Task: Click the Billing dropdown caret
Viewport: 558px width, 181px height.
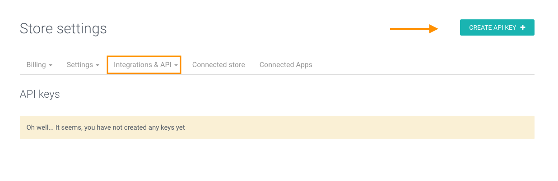Action: (x=51, y=65)
